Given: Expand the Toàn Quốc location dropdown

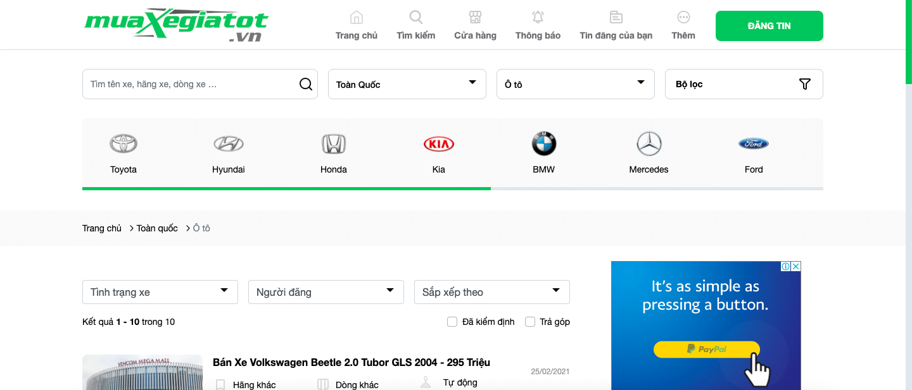Looking at the screenshot, I should [407, 84].
